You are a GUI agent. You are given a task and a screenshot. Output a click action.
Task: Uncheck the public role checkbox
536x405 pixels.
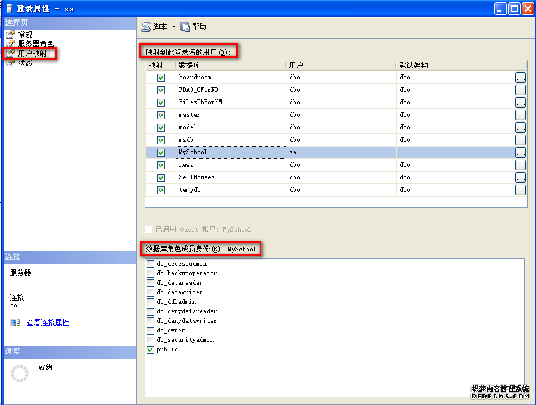pyautogui.click(x=151, y=350)
